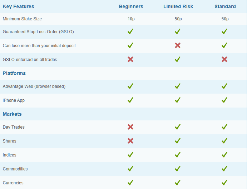Click Standard checkmark in Currencies row
Image resolution: width=247 pixels, height=189 pixels.
tap(224, 183)
